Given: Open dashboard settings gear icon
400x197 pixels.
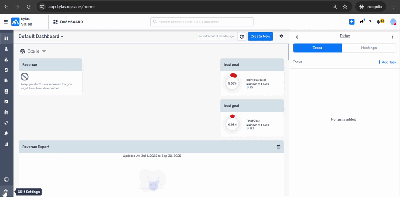Looking at the screenshot, I should click(281, 36).
